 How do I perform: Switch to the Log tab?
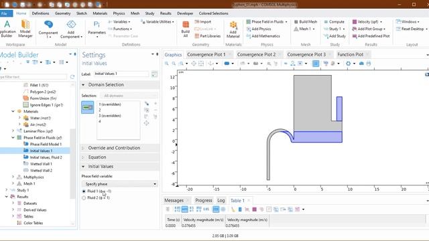(x=221, y=200)
